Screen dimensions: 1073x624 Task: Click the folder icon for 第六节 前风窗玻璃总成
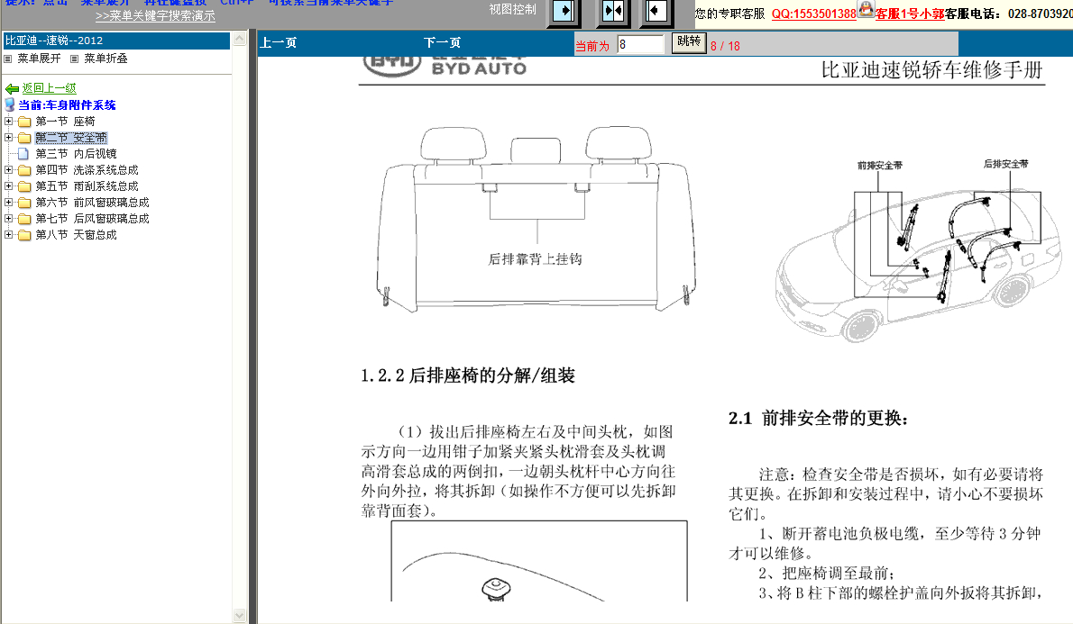pos(24,203)
